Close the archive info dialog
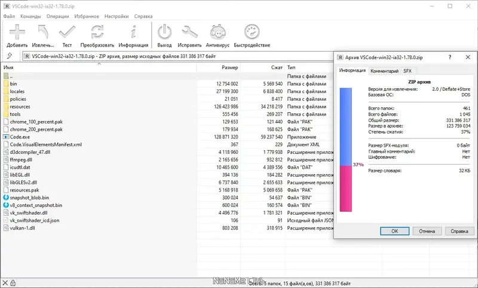 pos(468,57)
